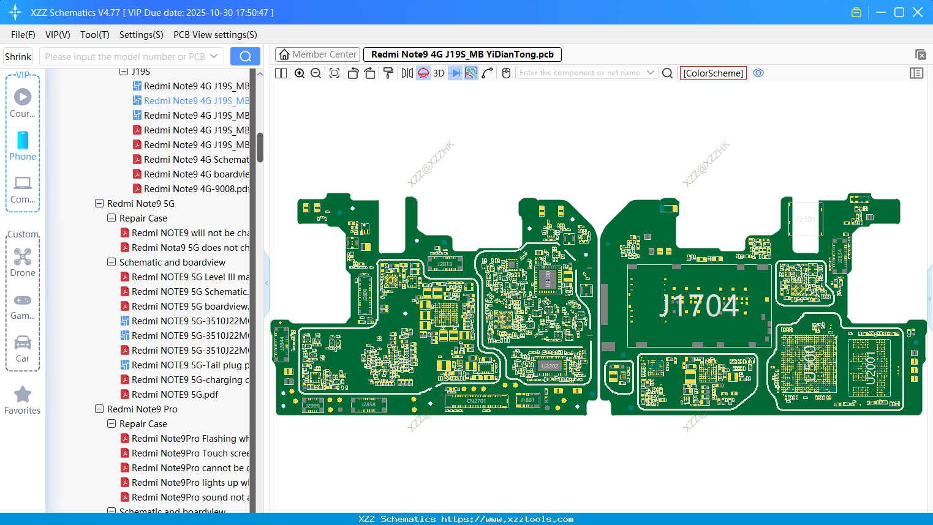The image size is (933, 525).
Task: Open the Drone category in sidebar
Action: [23, 262]
